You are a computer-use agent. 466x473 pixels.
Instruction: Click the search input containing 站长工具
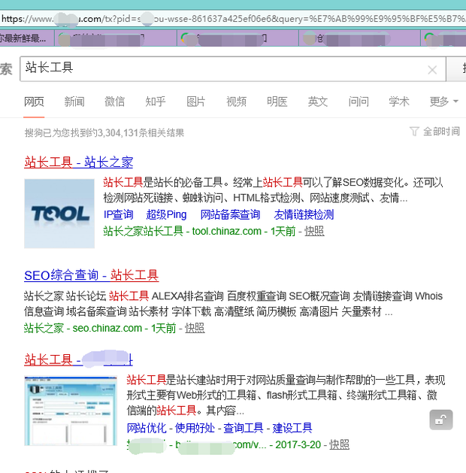tap(233, 68)
